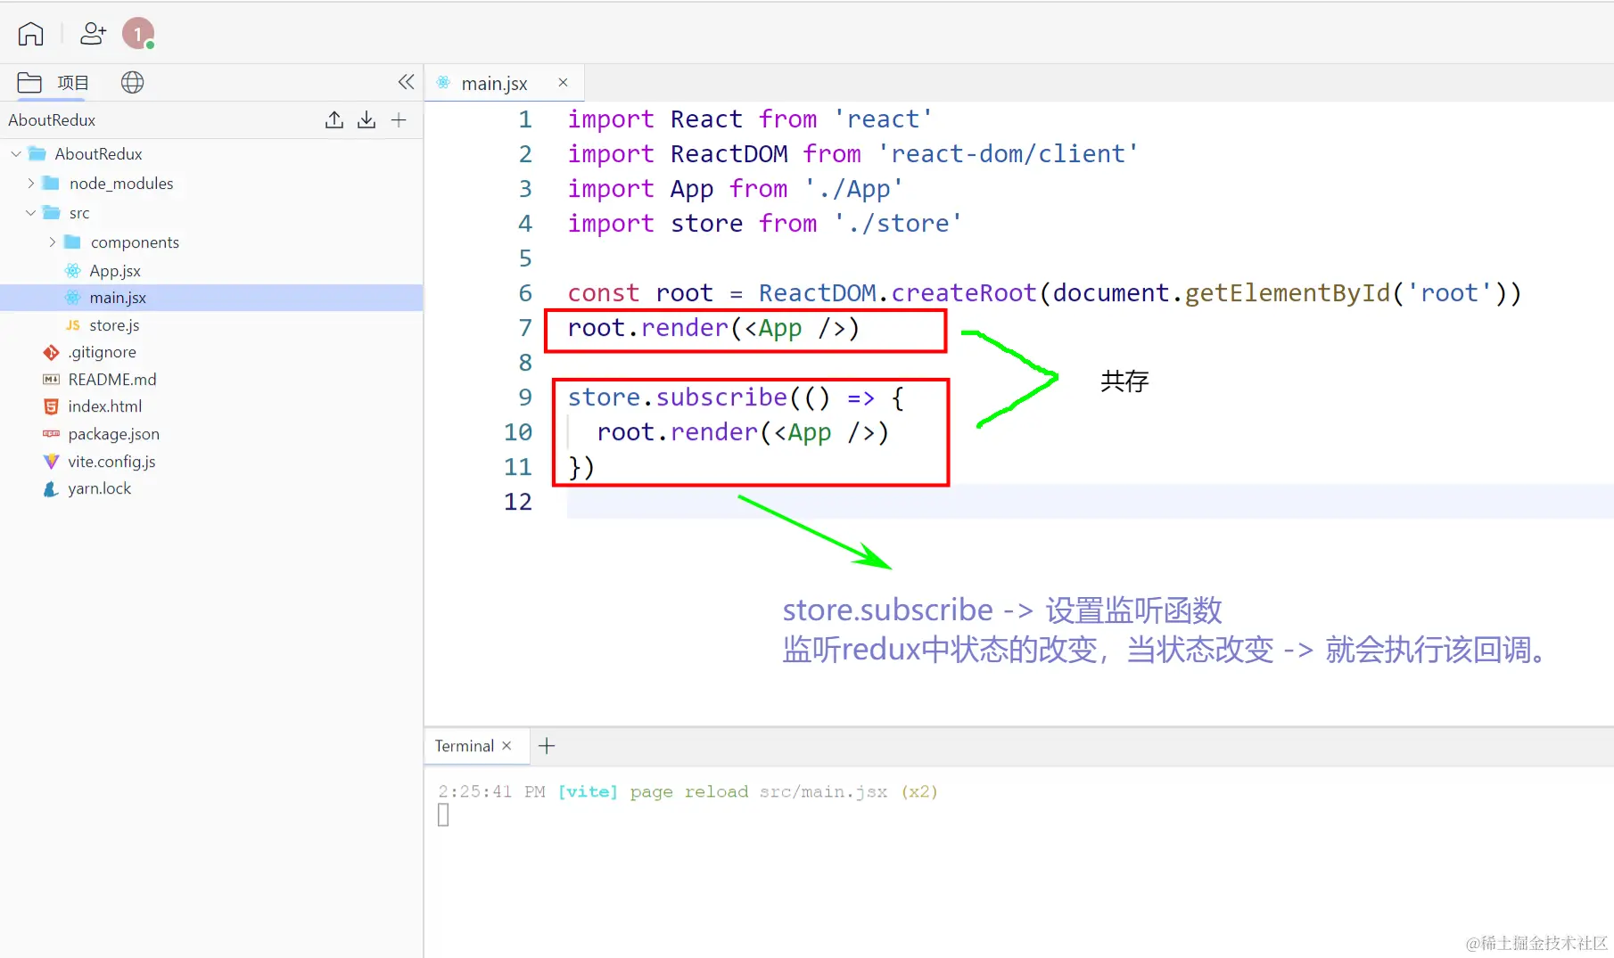Click the markdown icon beside README.md
The image size is (1614, 958).
52,380
